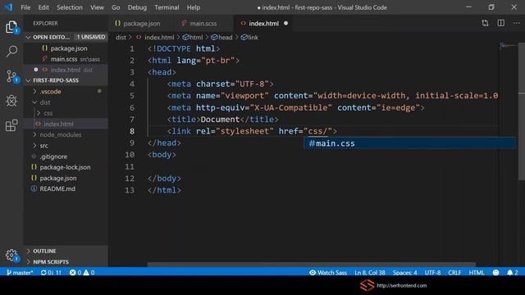Image resolution: width=525 pixels, height=295 pixels.
Task: Open the .gitignore file
Action: (x=66, y=157)
